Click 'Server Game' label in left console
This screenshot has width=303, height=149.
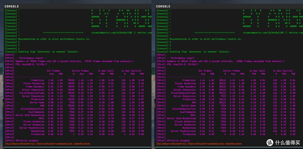pos(37,102)
